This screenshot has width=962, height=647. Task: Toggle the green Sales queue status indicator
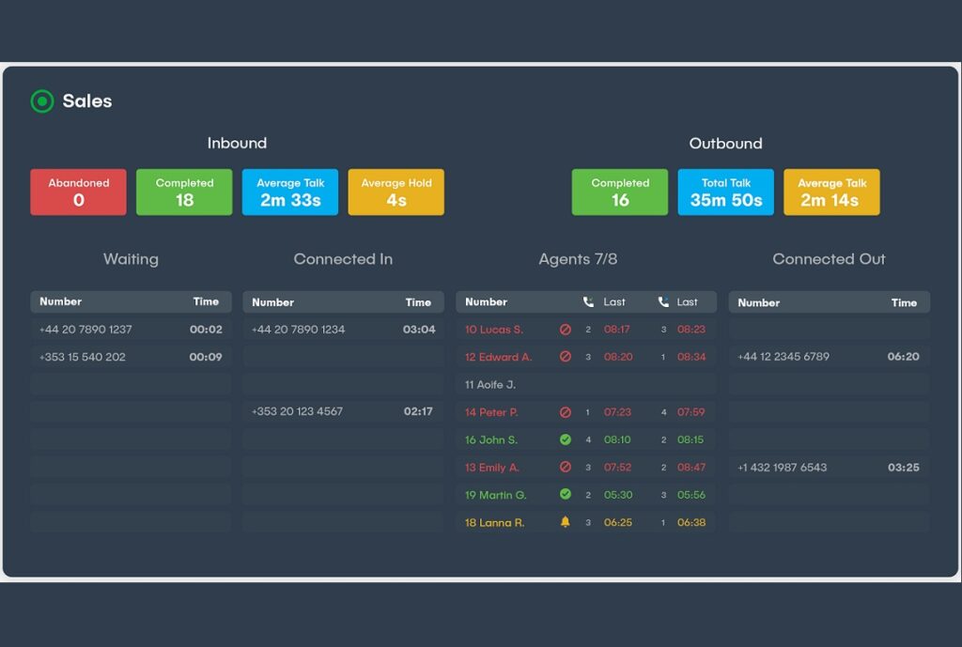(39, 101)
